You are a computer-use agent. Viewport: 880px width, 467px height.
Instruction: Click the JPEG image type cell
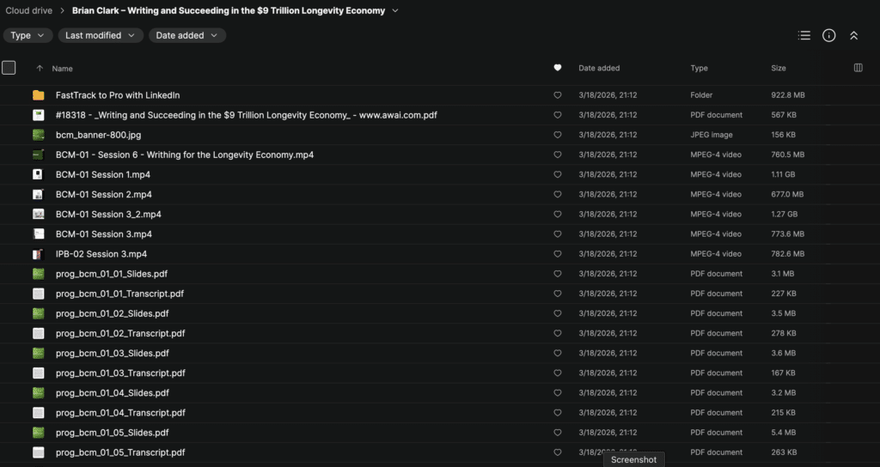pyautogui.click(x=711, y=135)
